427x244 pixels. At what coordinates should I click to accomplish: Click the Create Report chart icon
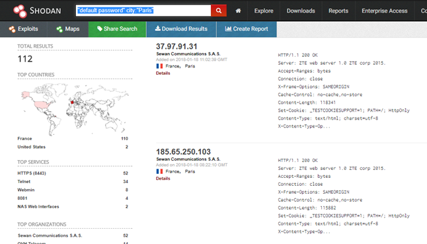point(228,28)
